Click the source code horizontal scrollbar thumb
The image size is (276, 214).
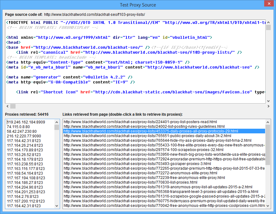[13, 106]
